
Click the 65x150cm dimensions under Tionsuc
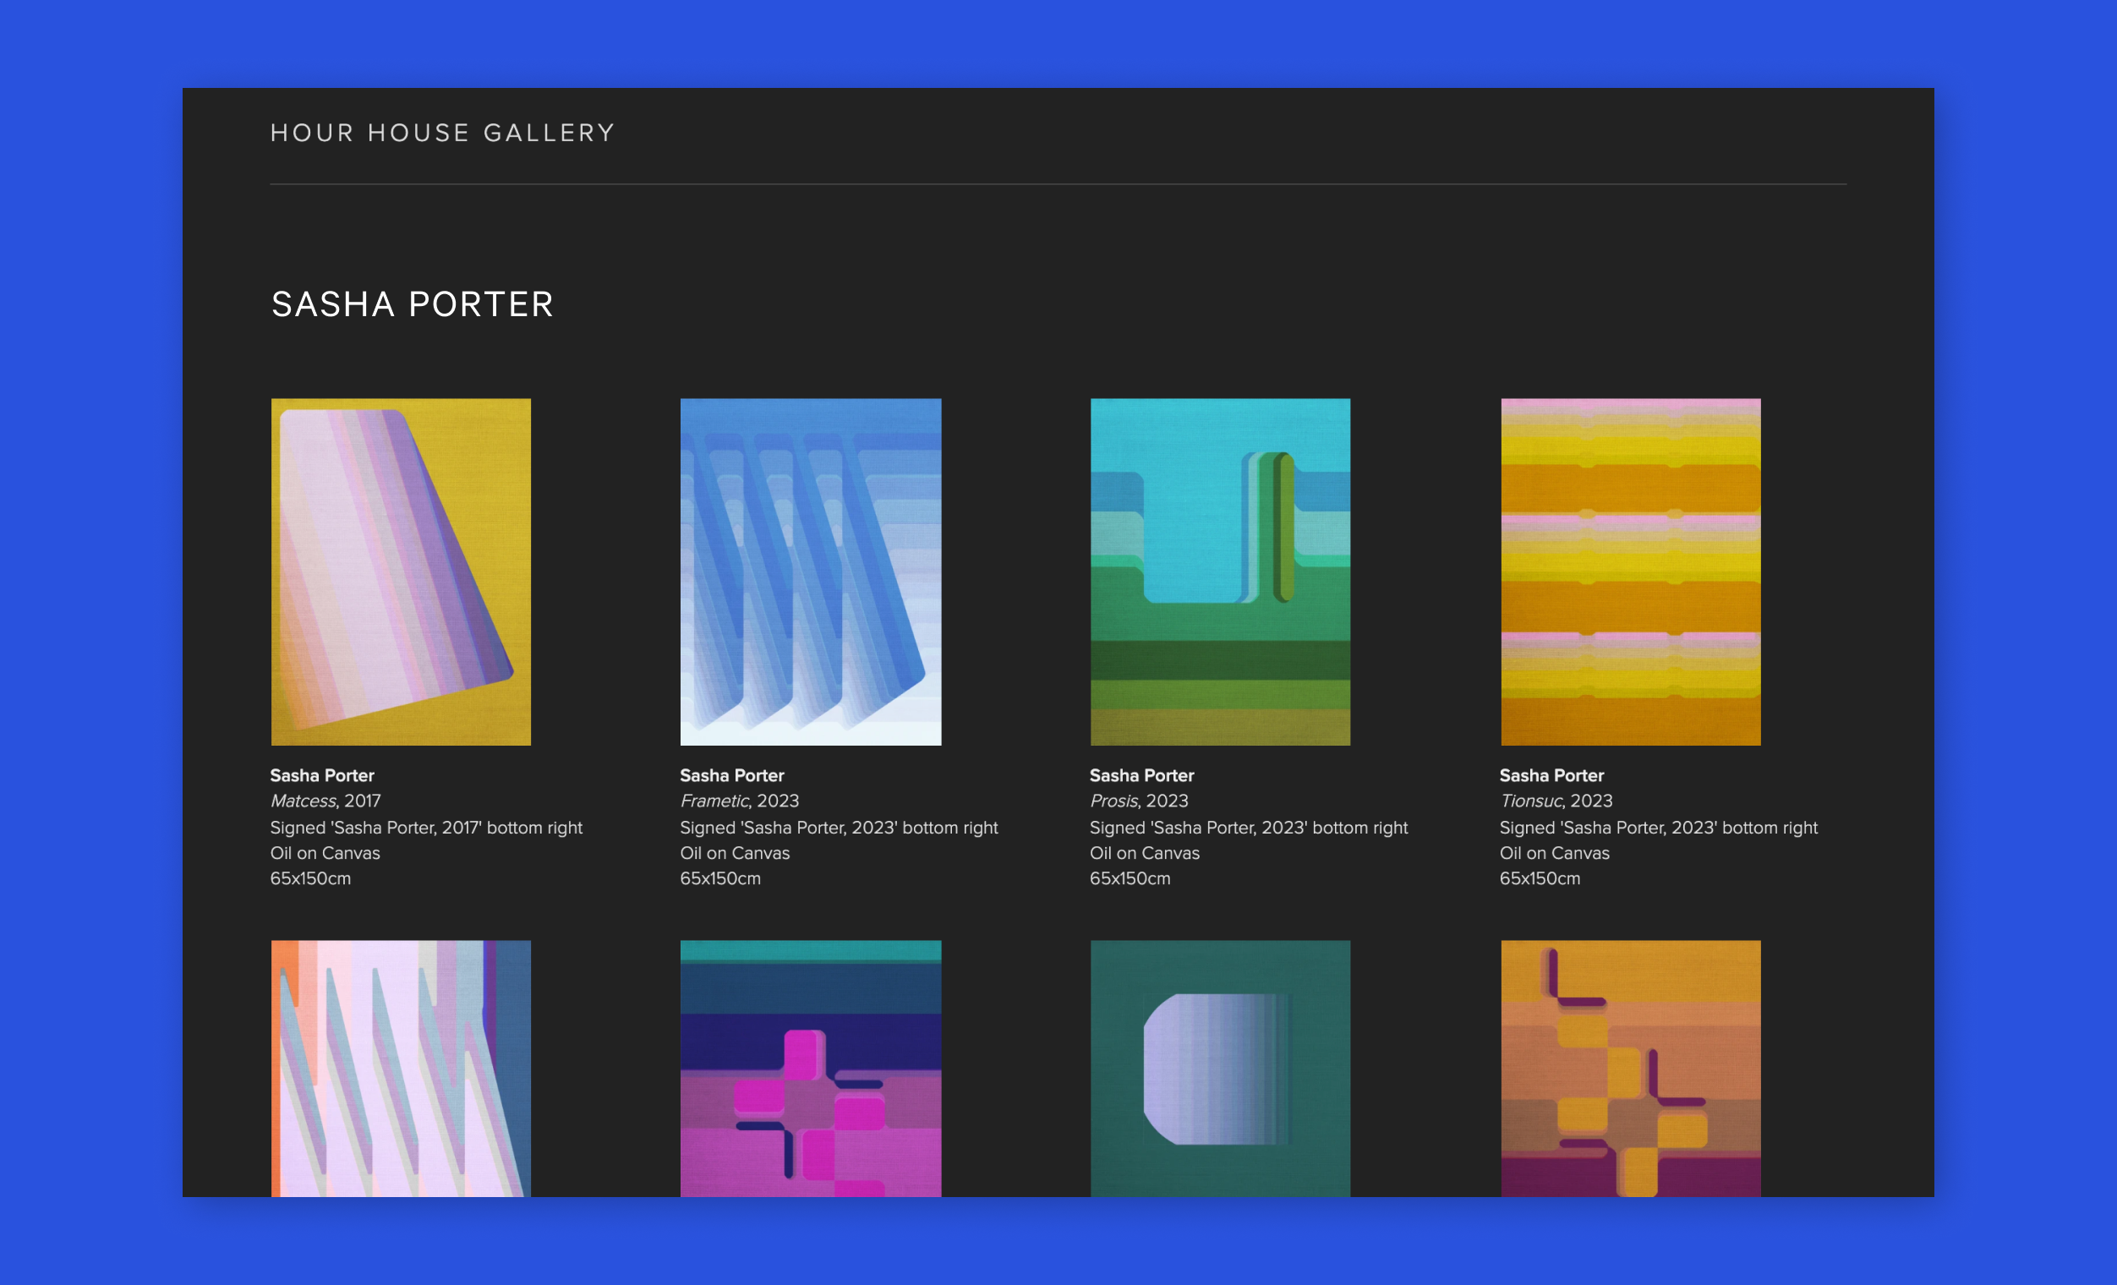[x=1540, y=878]
